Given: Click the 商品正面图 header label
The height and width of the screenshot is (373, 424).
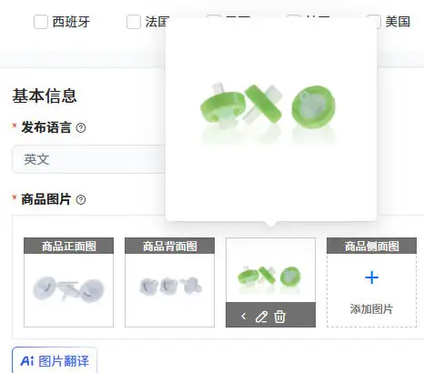Looking at the screenshot, I should (69, 246).
